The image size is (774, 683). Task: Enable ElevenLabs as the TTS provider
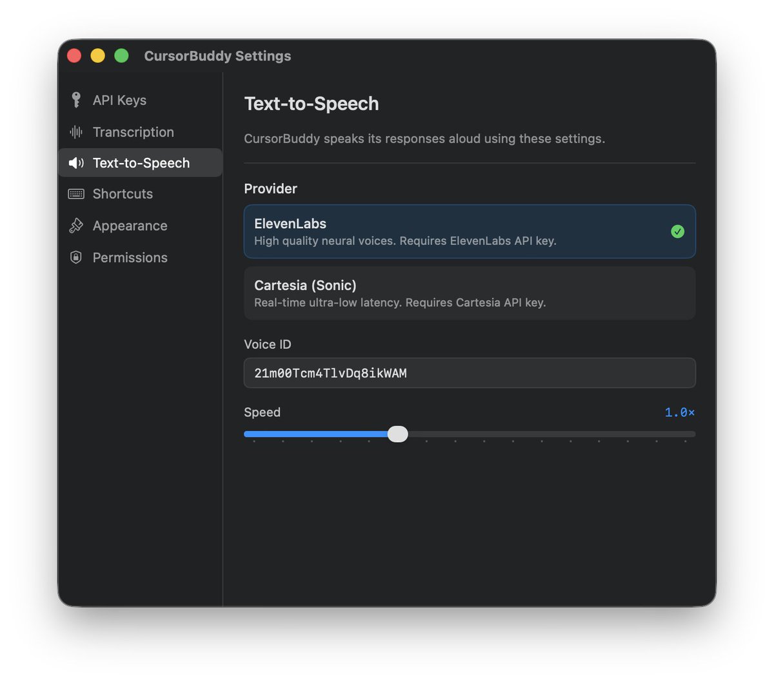coord(469,231)
